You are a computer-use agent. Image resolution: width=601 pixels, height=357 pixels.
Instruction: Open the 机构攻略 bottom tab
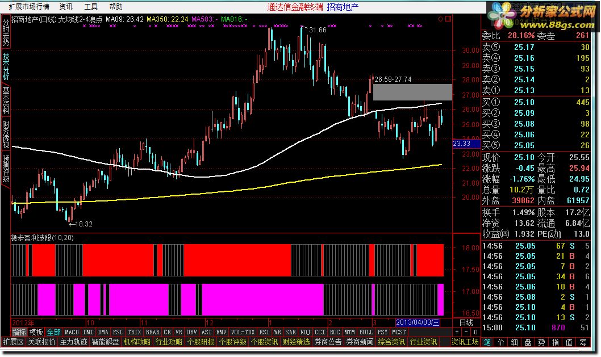tap(137, 342)
